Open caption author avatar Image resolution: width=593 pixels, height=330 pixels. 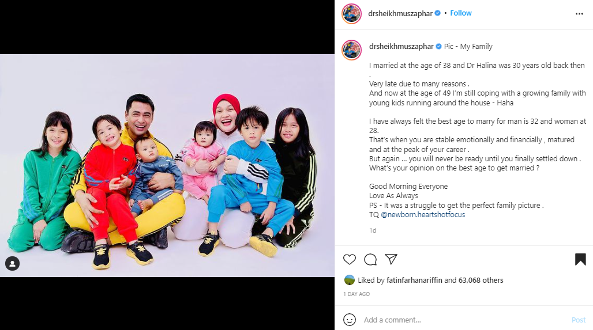352,50
